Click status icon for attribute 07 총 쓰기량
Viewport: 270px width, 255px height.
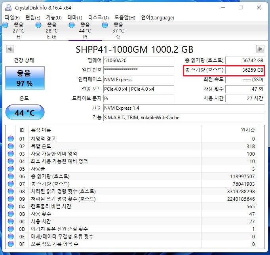(x=11, y=184)
